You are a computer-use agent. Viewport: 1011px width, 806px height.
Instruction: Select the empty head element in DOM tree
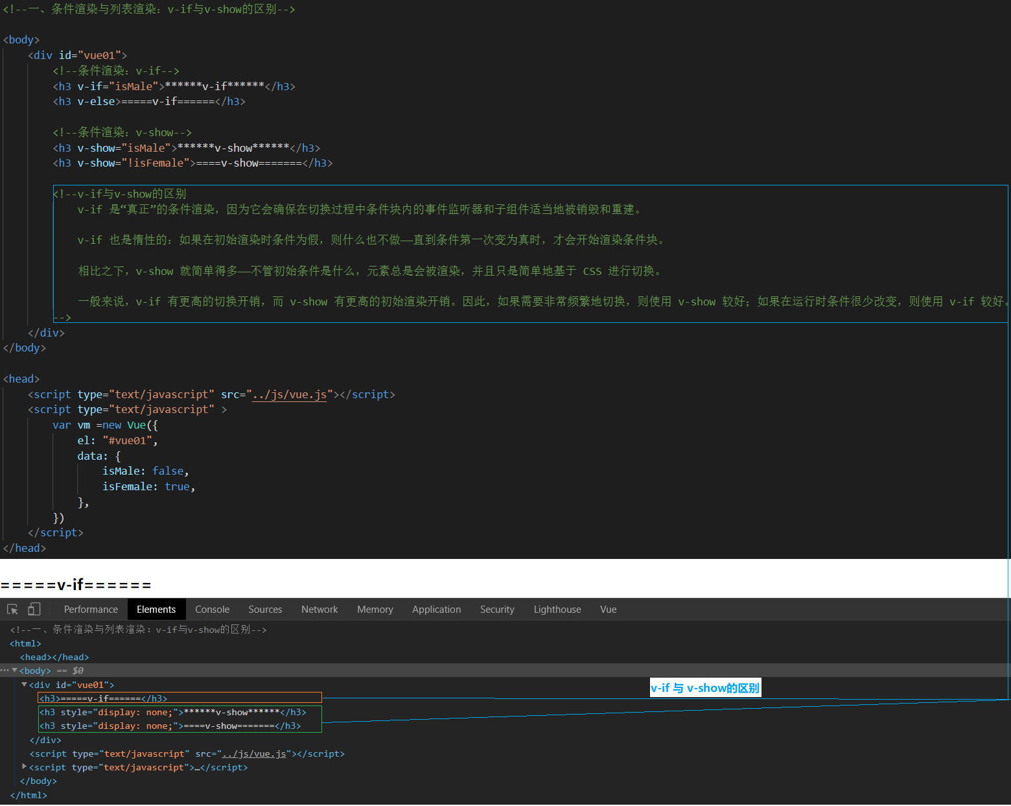[x=54, y=658]
